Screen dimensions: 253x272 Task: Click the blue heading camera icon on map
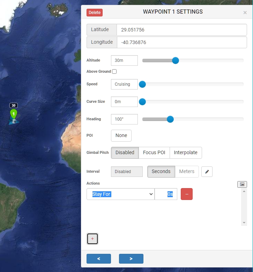click(14, 121)
